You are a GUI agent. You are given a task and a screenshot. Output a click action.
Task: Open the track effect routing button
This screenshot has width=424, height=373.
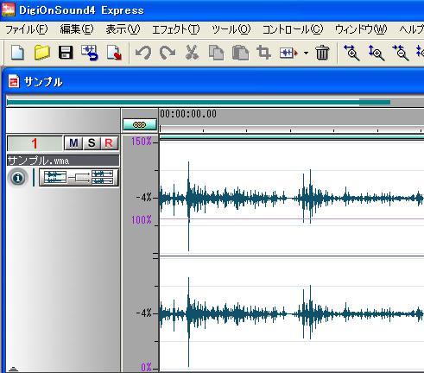[x=79, y=178]
